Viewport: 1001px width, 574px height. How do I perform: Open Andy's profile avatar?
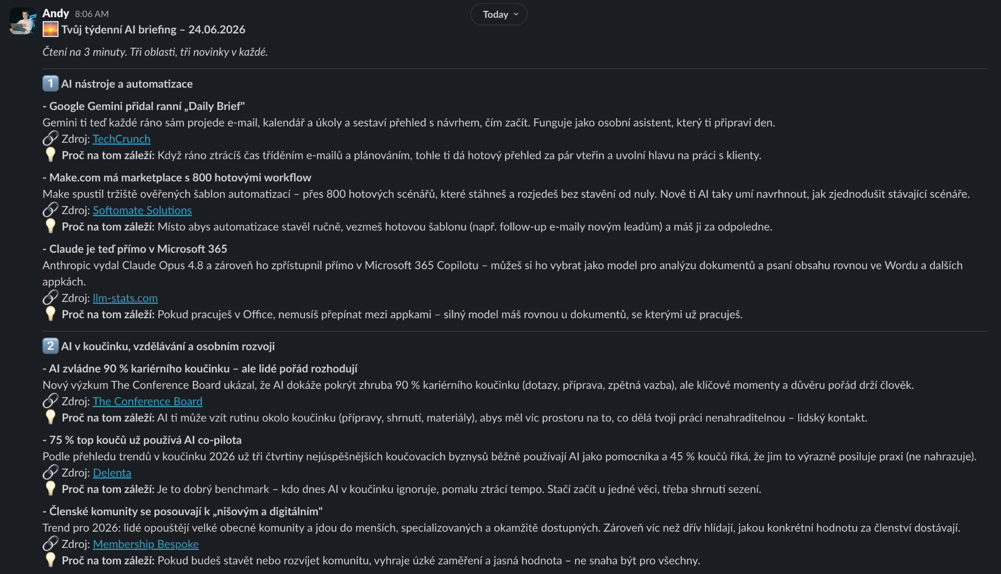[23, 21]
